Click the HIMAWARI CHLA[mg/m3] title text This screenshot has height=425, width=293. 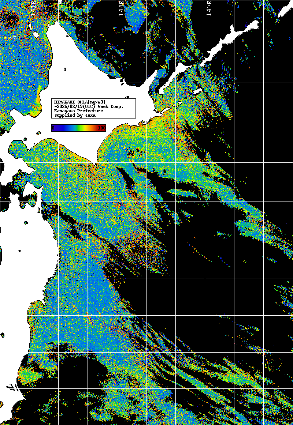[79, 102]
